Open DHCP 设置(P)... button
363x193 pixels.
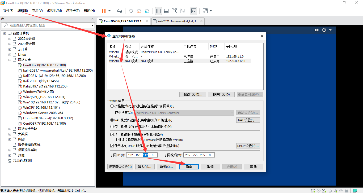click(248, 146)
